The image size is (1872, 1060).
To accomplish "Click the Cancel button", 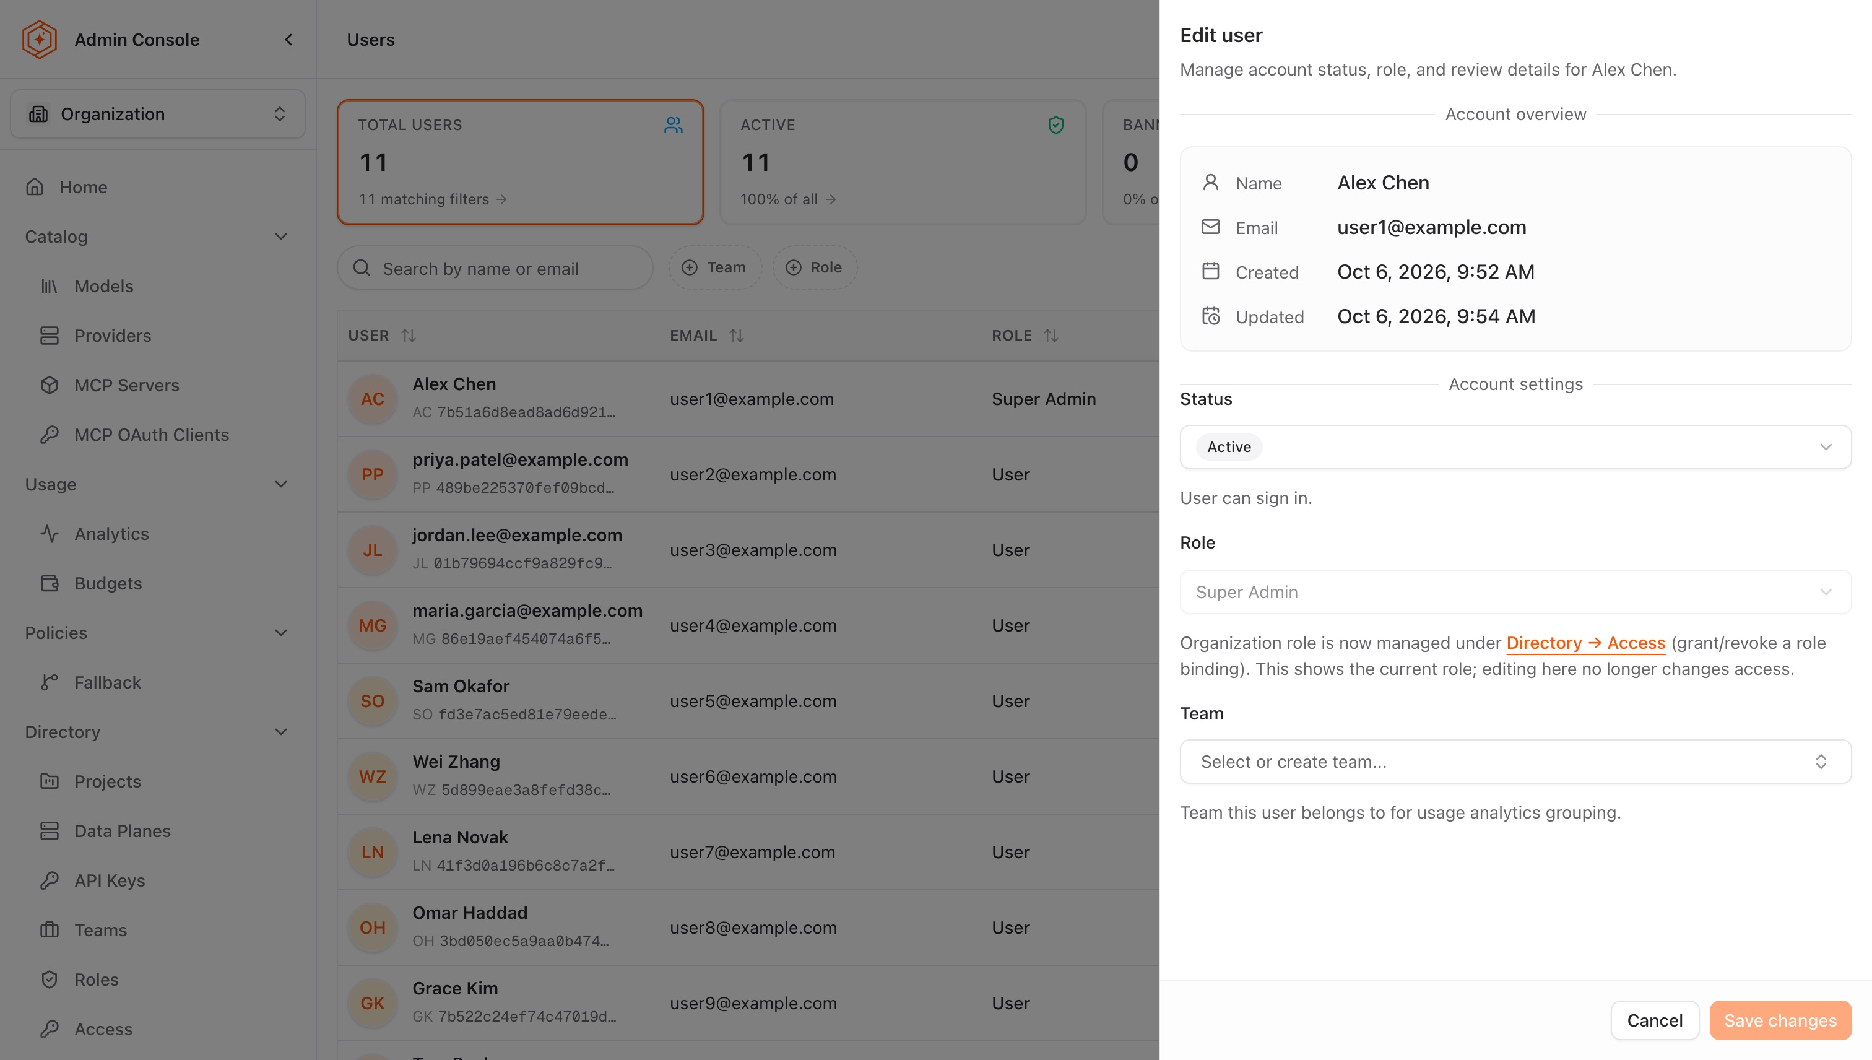I will (x=1654, y=1020).
